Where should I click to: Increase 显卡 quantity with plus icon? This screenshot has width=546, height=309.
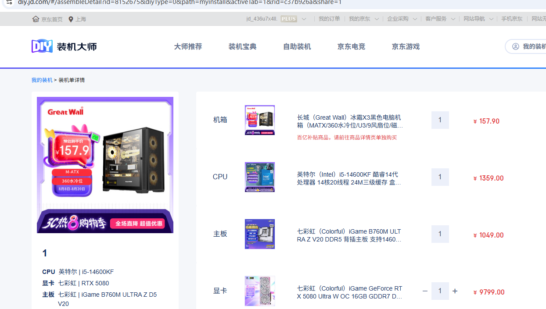click(455, 291)
